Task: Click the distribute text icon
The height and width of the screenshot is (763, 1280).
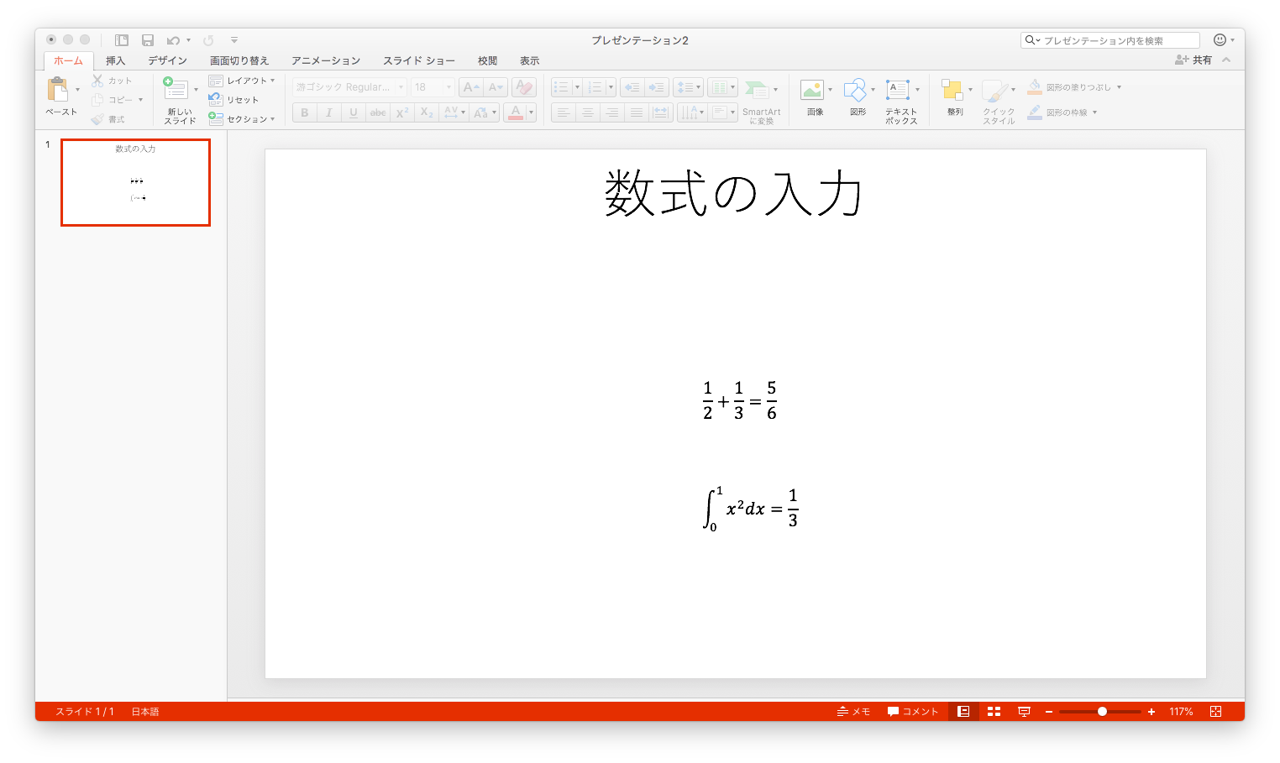Action: point(661,112)
